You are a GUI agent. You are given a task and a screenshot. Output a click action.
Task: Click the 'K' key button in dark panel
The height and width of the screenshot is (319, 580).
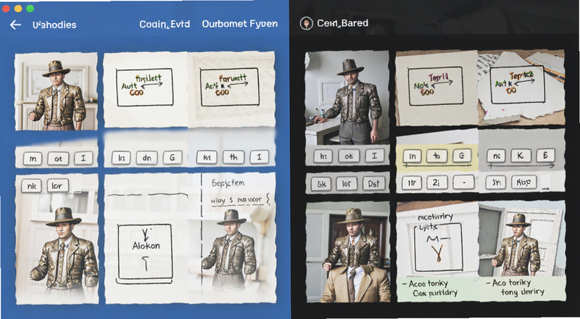point(520,156)
